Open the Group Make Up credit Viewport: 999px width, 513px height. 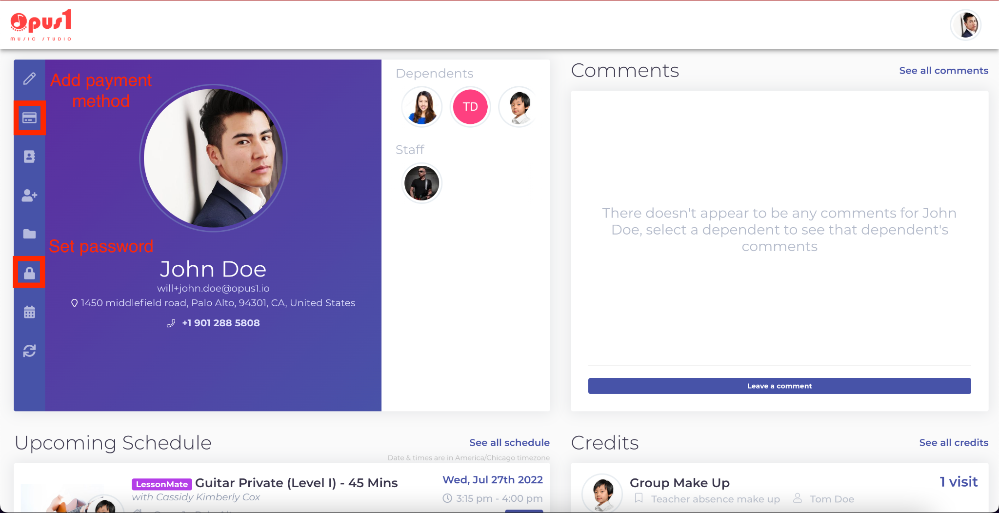[x=679, y=483]
